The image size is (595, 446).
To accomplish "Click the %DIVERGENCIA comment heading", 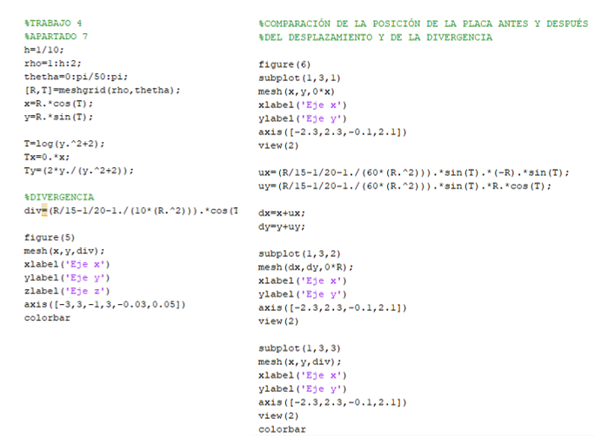I will tap(59, 197).
